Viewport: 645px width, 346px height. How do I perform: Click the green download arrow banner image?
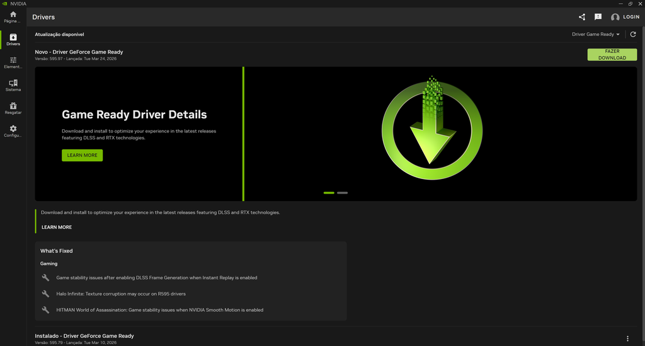(x=431, y=129)
